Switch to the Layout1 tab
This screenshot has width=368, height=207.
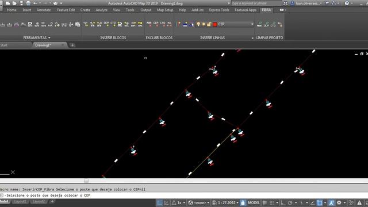(20, 201)
